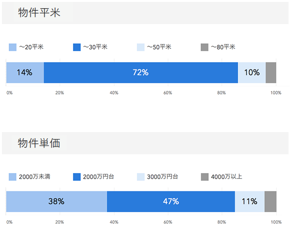
Task: Select the 14% bar segment
Action: click(25, 72)
